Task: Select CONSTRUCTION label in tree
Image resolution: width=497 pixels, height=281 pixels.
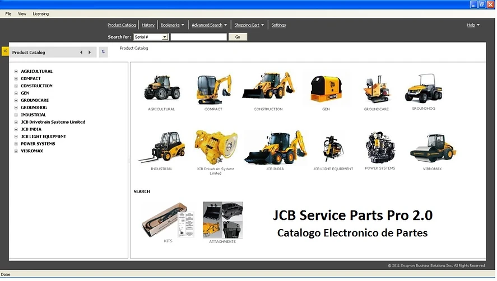Action: click(37, 86)
